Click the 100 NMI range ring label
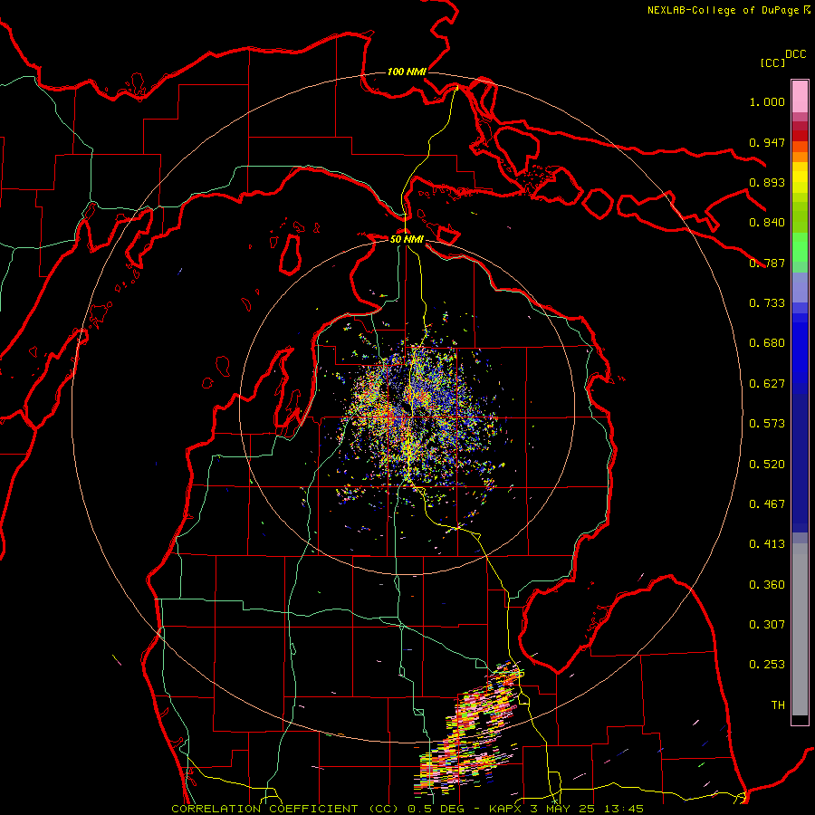 [407, 72]
